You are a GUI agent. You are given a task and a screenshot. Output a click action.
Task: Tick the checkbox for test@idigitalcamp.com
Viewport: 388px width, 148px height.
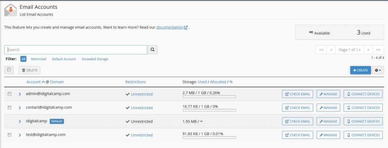tap(9, 135)
